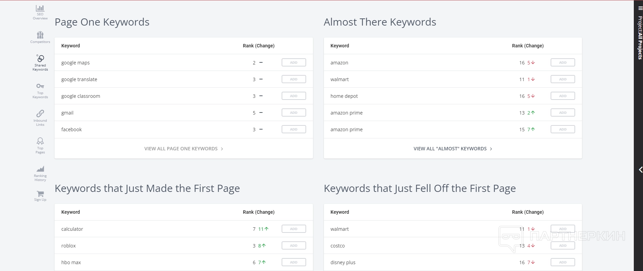
Task: Add the roblox keyword
Action: point(294,246)
